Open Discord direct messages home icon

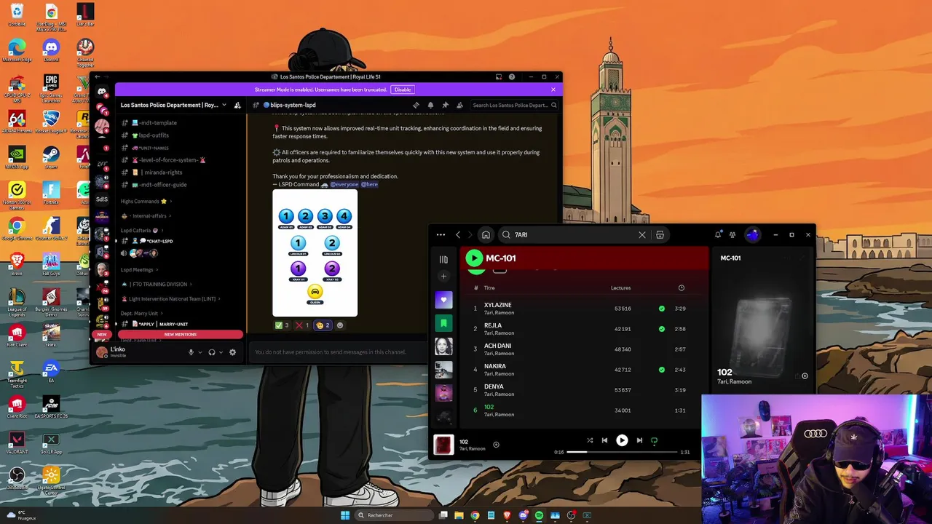(x=102, y=92)
